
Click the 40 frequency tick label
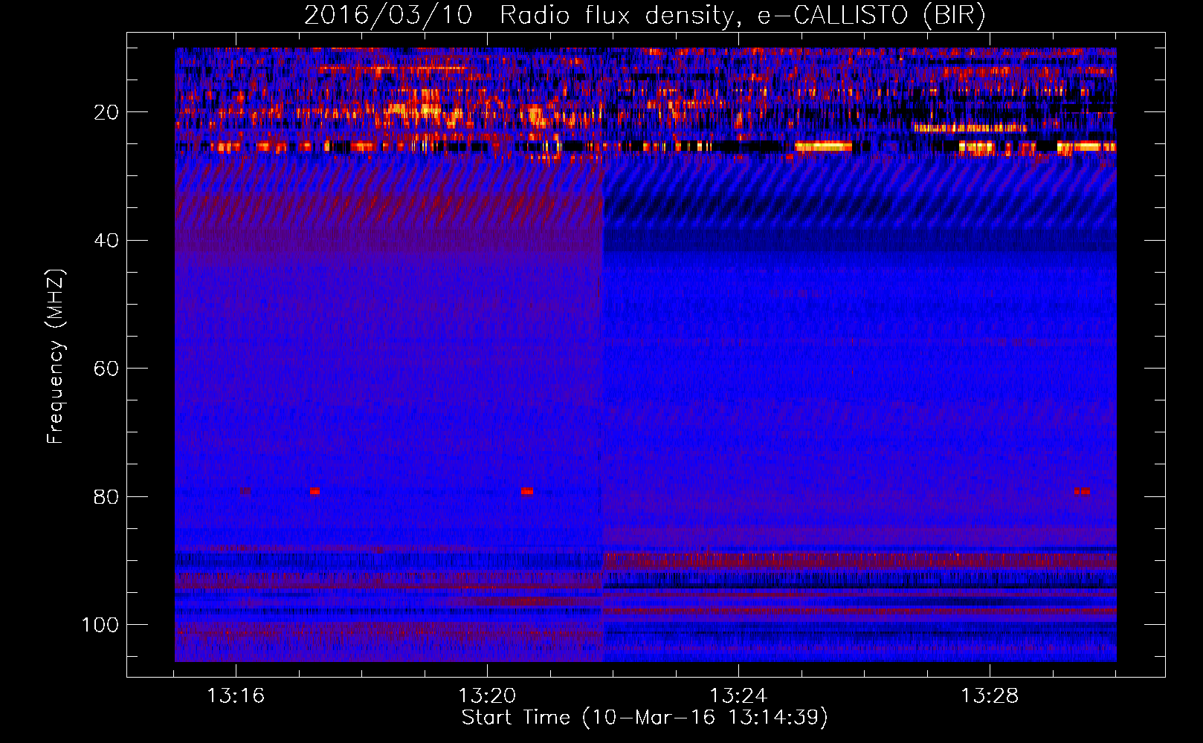click(x=106, y=240)
